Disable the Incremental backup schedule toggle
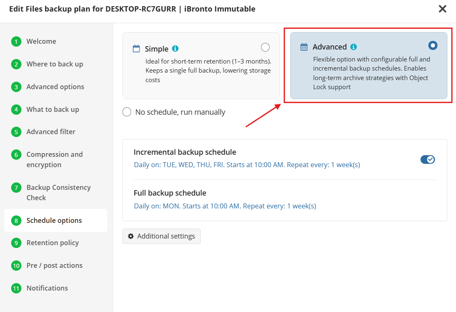This screenshot has height=312, width=456. [428, 160]
